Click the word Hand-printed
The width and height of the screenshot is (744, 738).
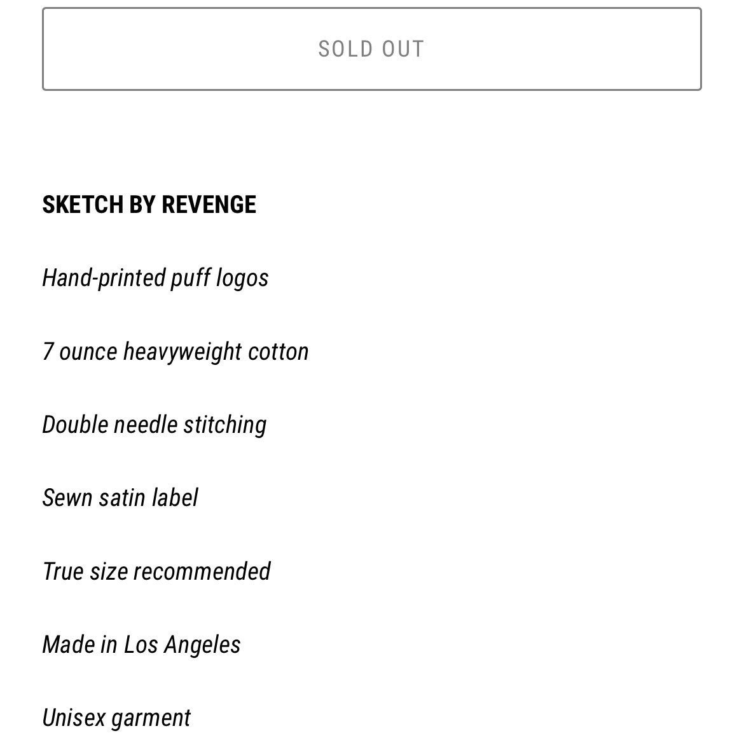pos(104,278)
